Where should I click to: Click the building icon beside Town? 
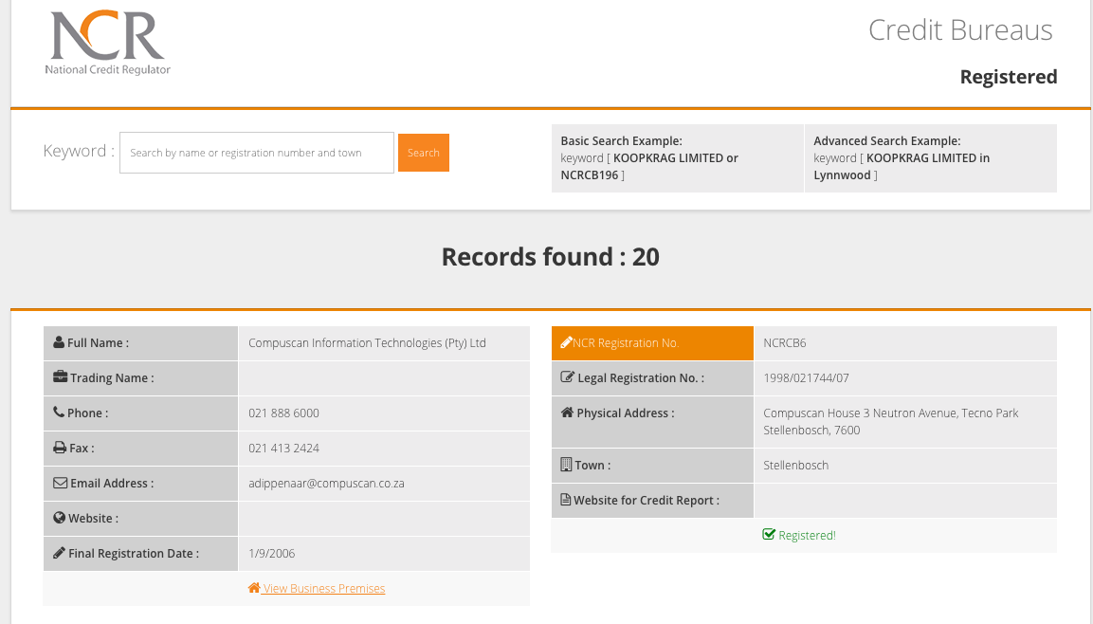coord(566,465)
